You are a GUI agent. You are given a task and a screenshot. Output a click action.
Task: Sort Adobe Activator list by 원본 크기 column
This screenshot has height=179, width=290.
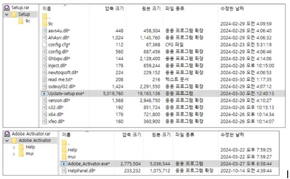pos(161,135)
